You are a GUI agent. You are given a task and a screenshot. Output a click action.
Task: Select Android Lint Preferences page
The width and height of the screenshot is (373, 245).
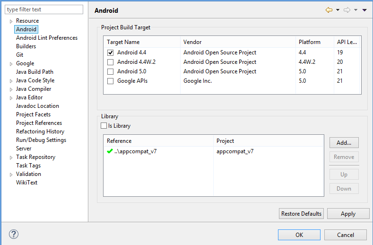tap(47, 38)
